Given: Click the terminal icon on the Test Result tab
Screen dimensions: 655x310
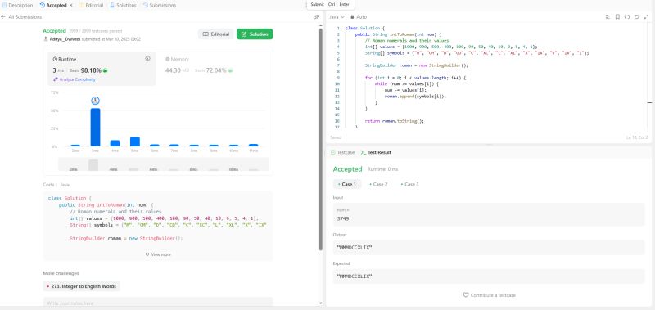Looking at the screenshot, I should [363, 153].
